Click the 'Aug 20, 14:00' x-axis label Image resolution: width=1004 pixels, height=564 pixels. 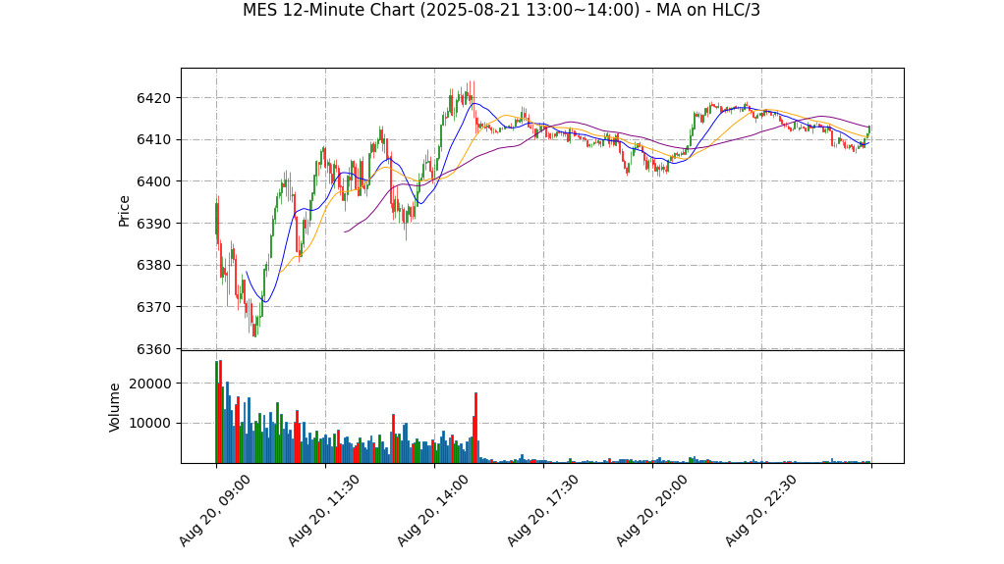coord(432,510)
